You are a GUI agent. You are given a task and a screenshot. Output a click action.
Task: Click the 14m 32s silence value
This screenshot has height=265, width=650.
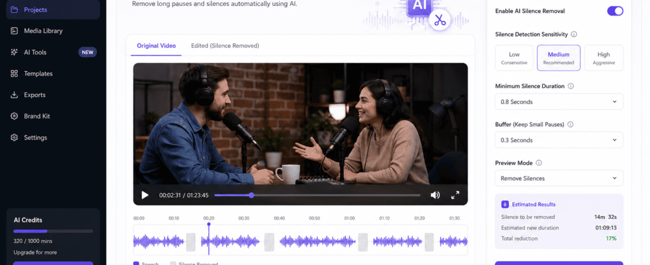coord(605,217)
